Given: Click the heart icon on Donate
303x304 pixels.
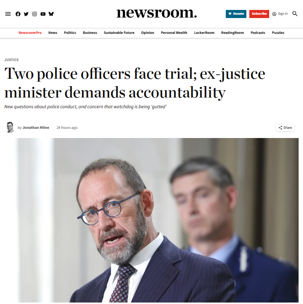Looking at the screenshot, I should pyautogui.click(x=231, y=14).
